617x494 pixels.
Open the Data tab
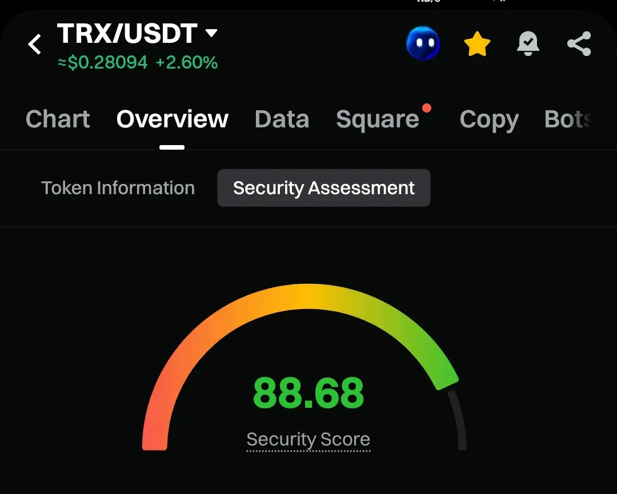(x=282, y=119)
